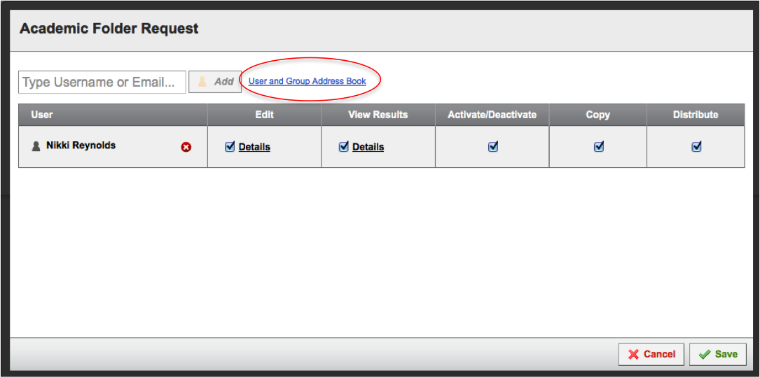Toggle the Copy permission checkbox
The width and height of the screenshot is (760, 377).
pyautogui.click(x=599, y=147)
